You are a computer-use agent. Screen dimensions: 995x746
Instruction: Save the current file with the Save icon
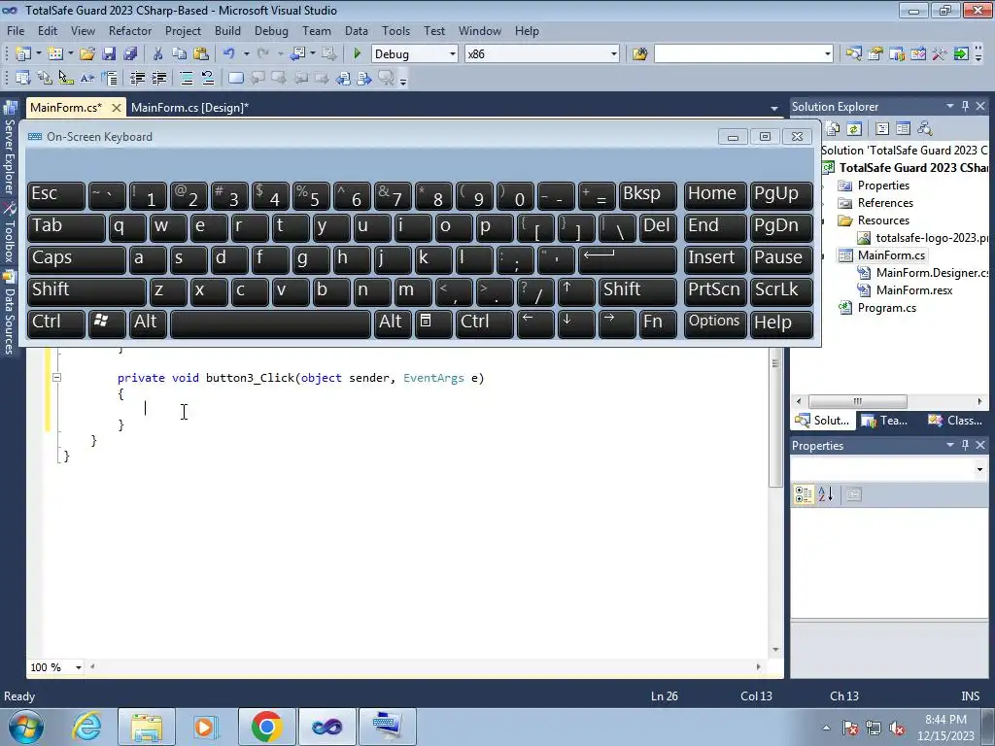109,54
